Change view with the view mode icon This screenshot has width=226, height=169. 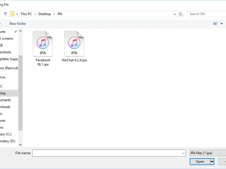point(215,24)
